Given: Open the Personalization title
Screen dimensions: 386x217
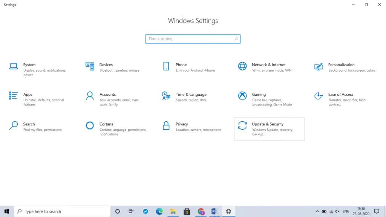Looking at the screenshot, I should click(341, 65).
